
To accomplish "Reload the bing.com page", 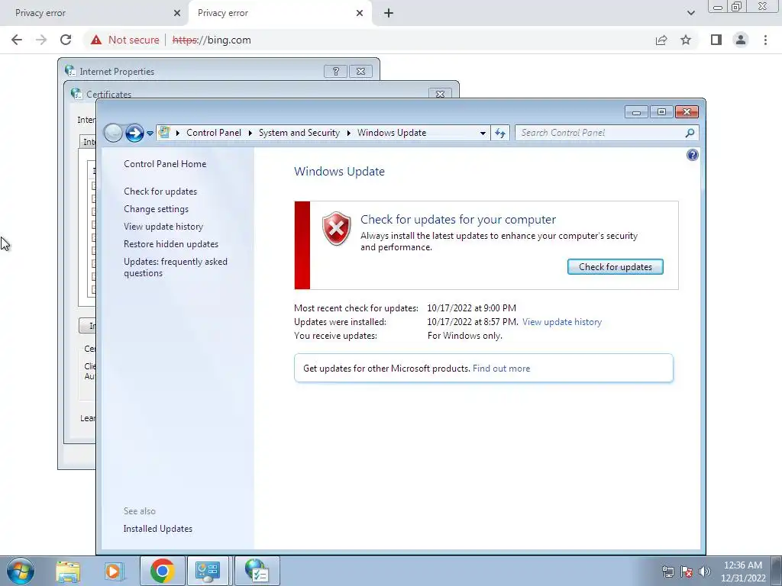I will point(66,40).
